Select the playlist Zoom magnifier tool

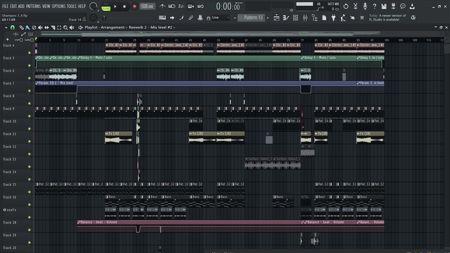coord(65,28)
